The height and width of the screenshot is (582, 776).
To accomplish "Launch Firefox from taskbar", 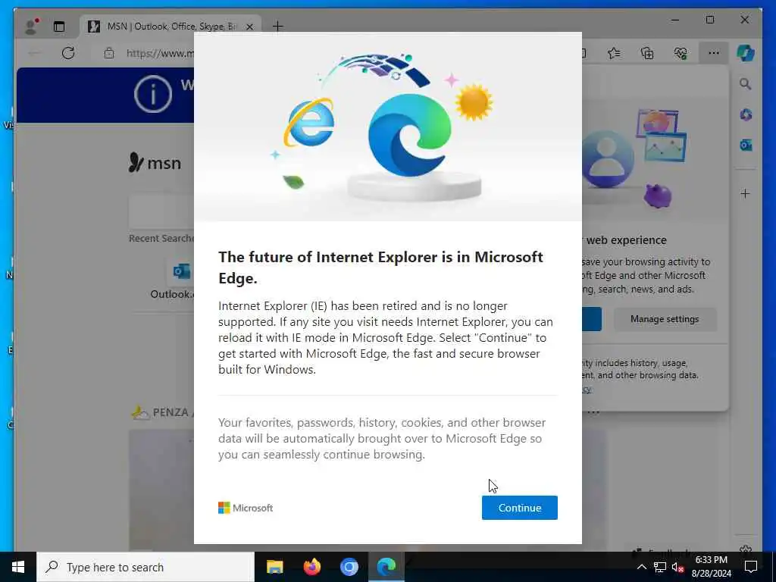I will click(x=311, y=567).
